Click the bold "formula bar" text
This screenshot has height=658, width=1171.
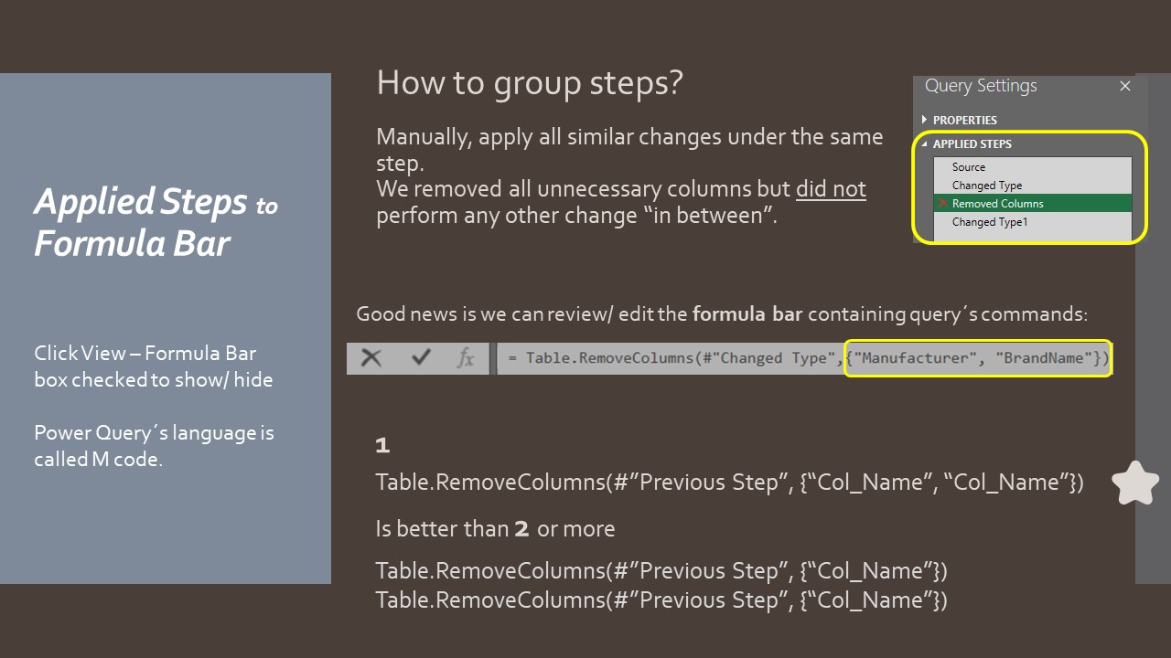[747, 313]
